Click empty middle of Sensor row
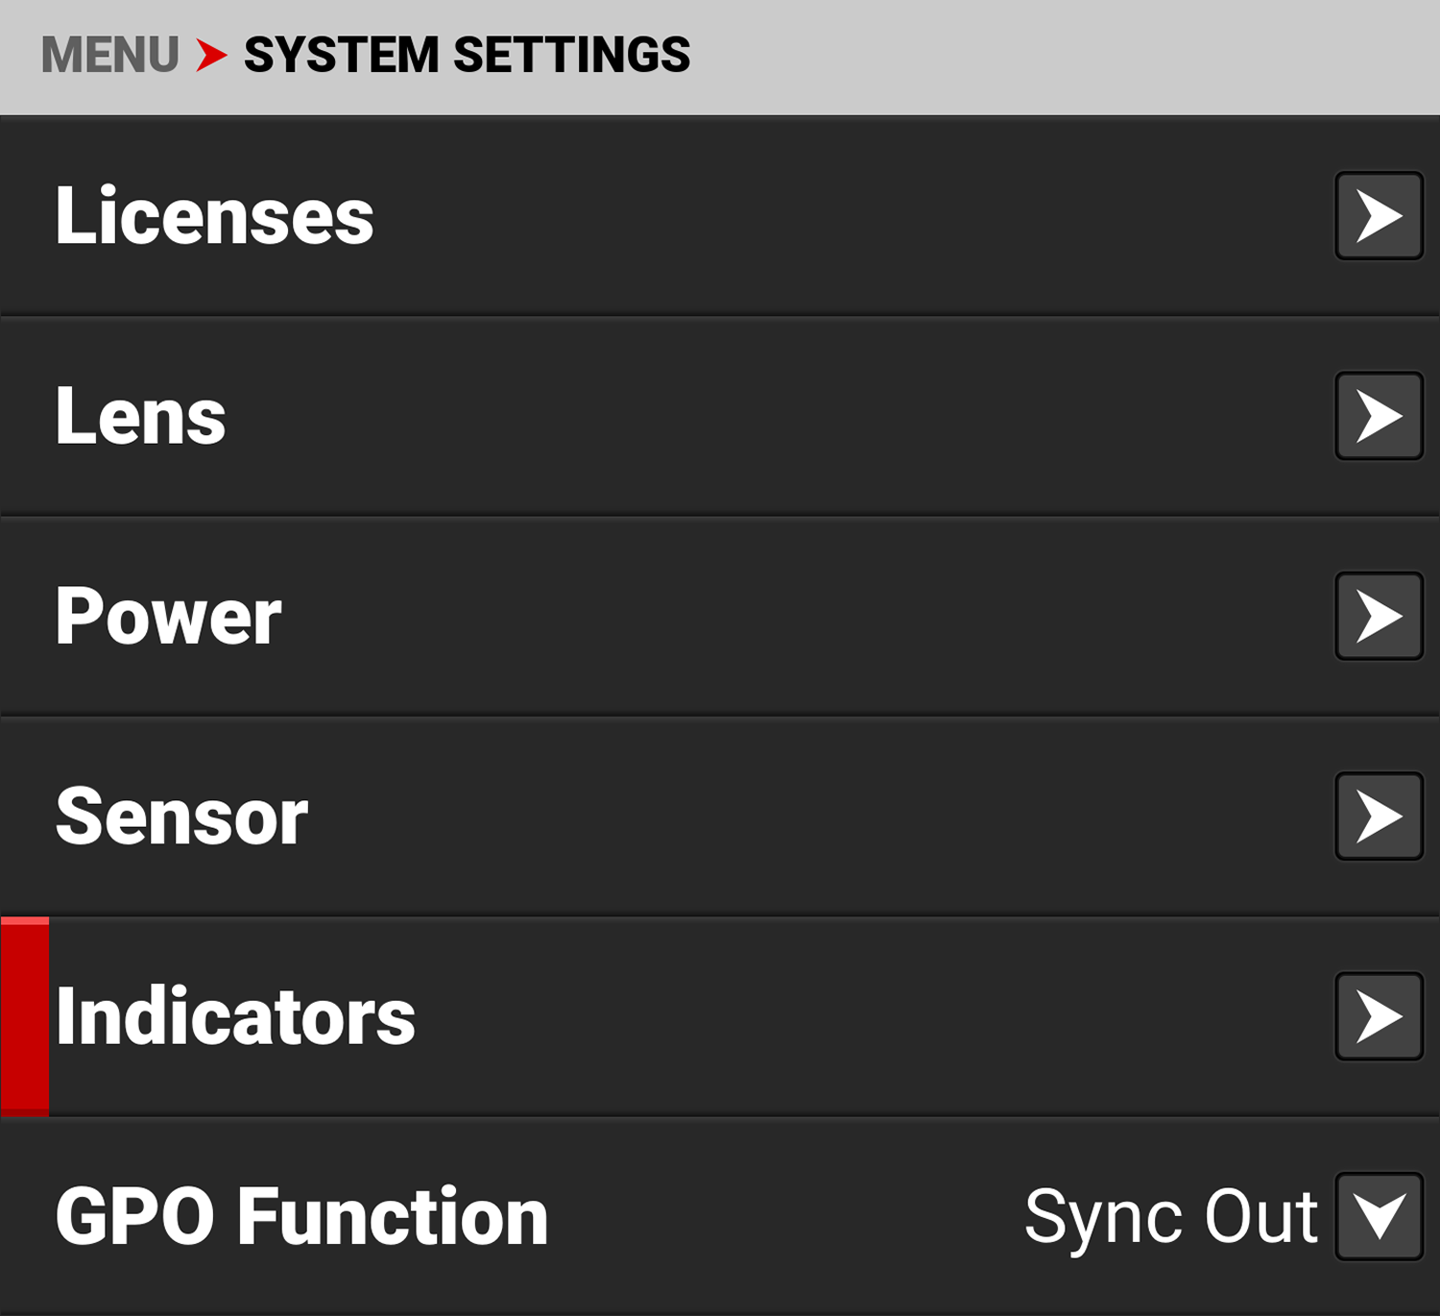Image resolution: width=1440 pixels, height=1316 pixels. point(816,816)
